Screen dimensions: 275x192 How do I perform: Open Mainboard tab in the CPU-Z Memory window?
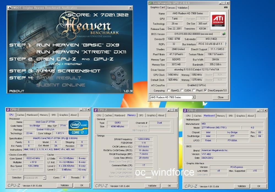click(x=120, y=115)
